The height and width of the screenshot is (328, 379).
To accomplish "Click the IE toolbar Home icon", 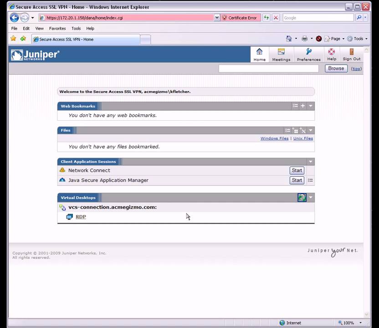I will point(289,39).
